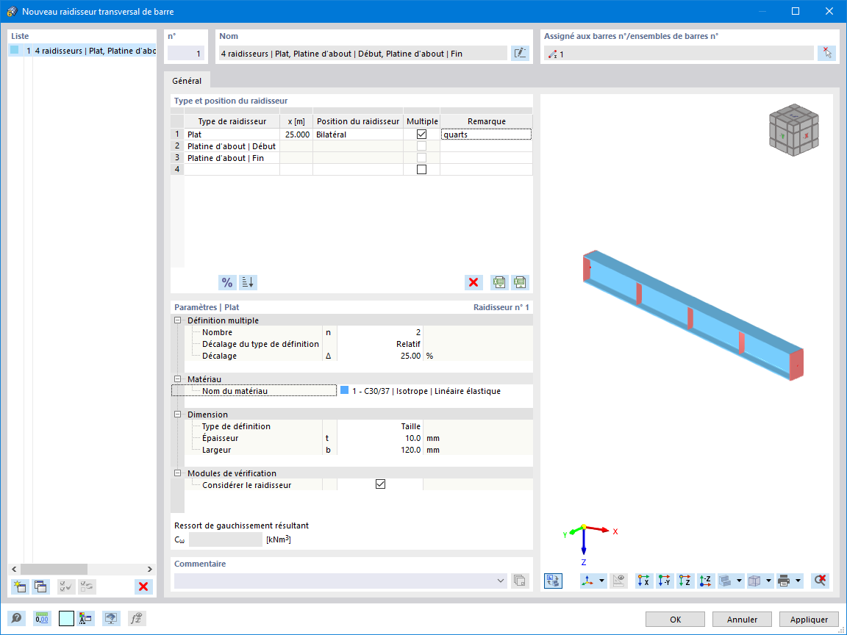Open the color and display properties icon
This screenshot has width=847, height=635.
click(x=86, y=618)
